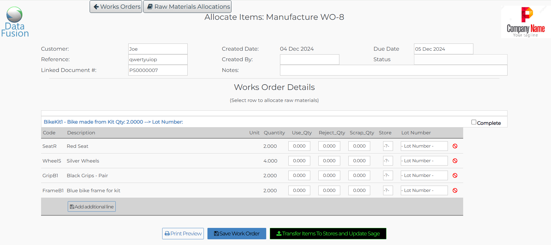
Task: Click the Company Name logo
Action: (526, 22)
